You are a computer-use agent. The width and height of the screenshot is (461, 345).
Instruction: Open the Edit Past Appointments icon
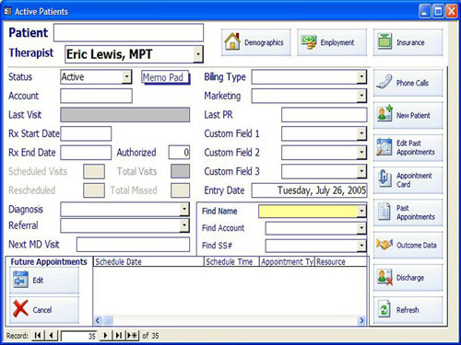click(408, 147)
